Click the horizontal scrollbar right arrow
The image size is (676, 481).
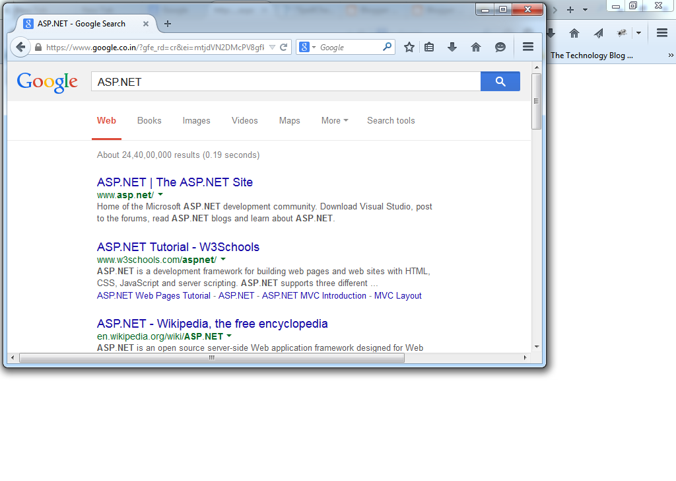[x=525, y=357]
